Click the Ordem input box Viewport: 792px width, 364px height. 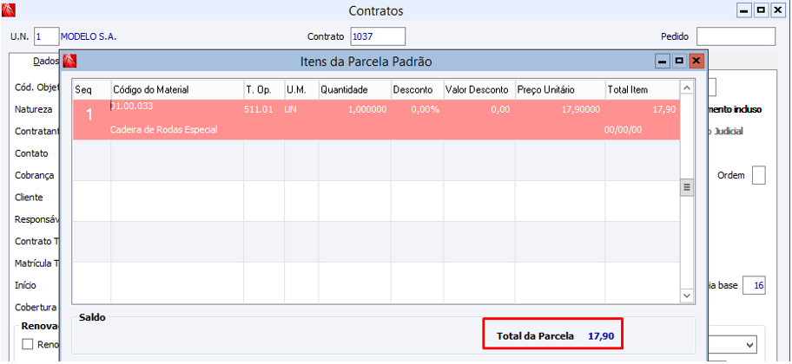point(758,175)
